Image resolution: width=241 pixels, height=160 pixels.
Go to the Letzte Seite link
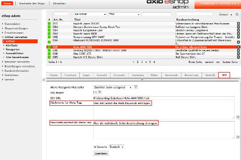coord(230,62)
